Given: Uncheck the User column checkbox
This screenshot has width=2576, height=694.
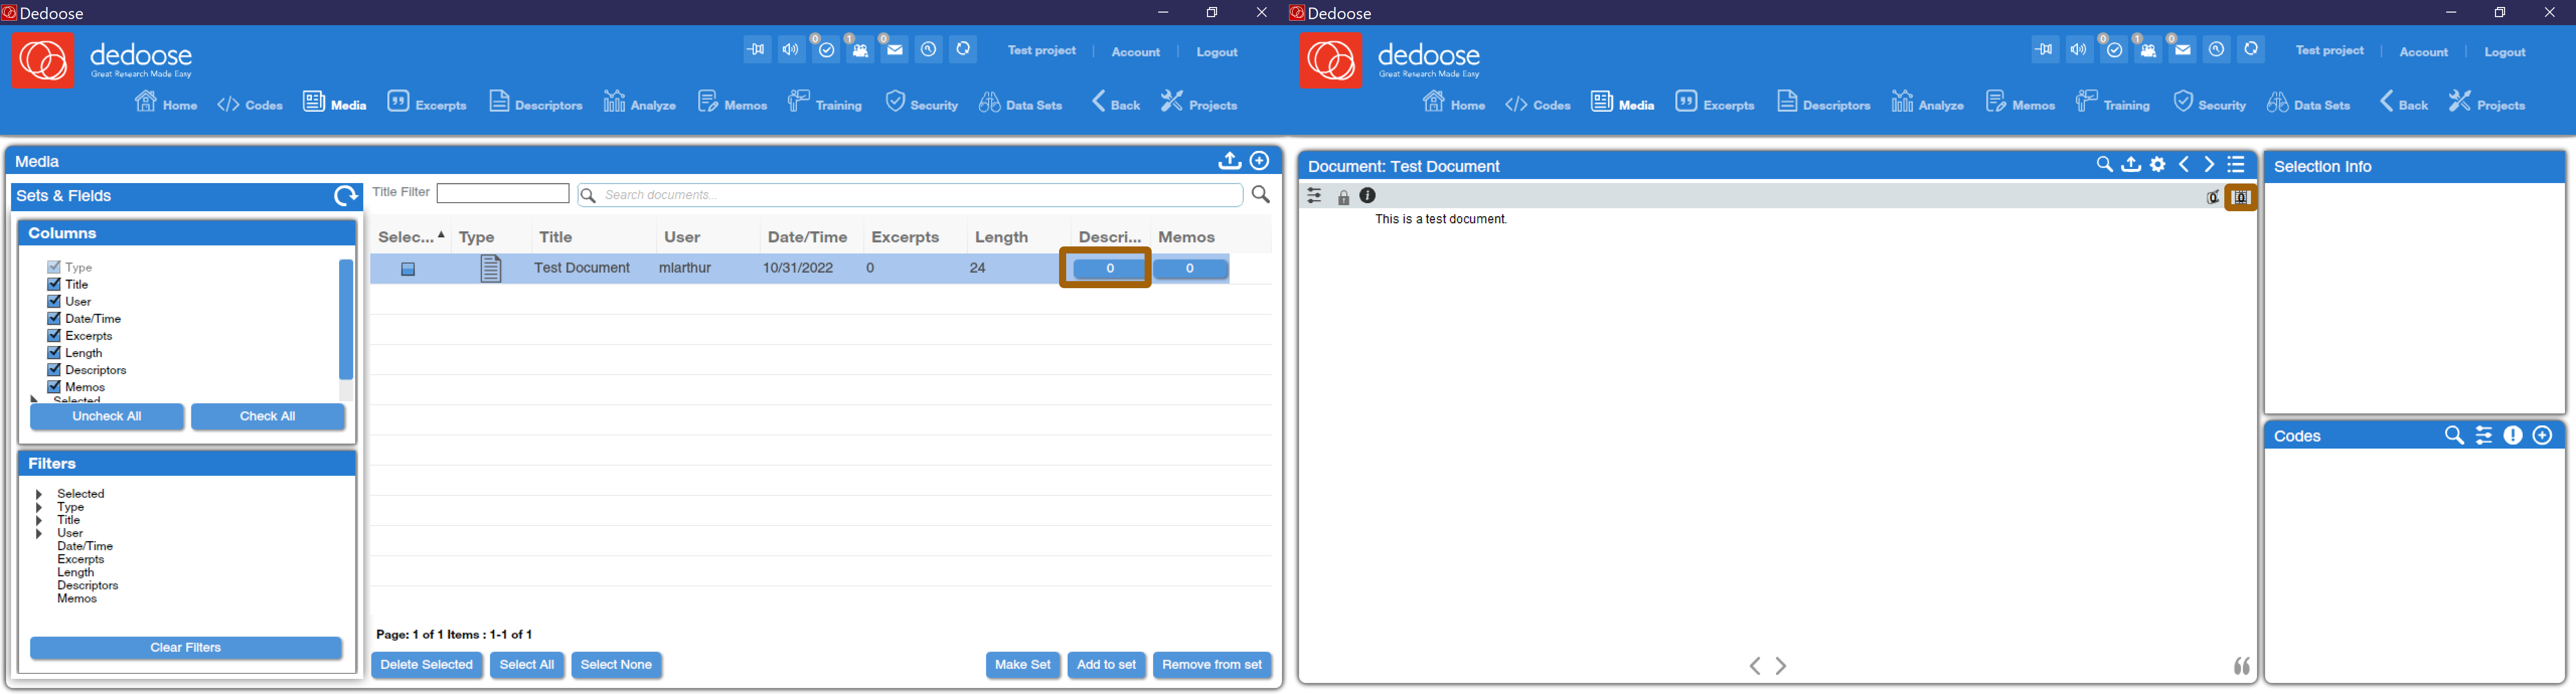Looking at the screenshot, I should [x=54, y=301].
